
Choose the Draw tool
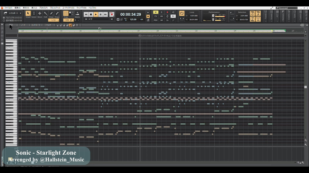pos(51,13)
